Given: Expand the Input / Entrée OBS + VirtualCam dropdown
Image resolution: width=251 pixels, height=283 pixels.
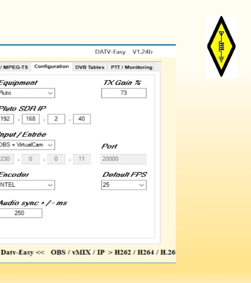Looking at the screenshot, I should coord(27,145).
